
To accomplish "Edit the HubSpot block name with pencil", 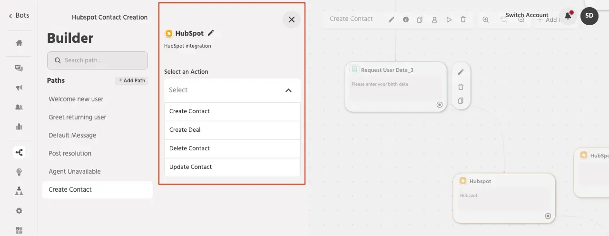I will click(x=211, y=33).
